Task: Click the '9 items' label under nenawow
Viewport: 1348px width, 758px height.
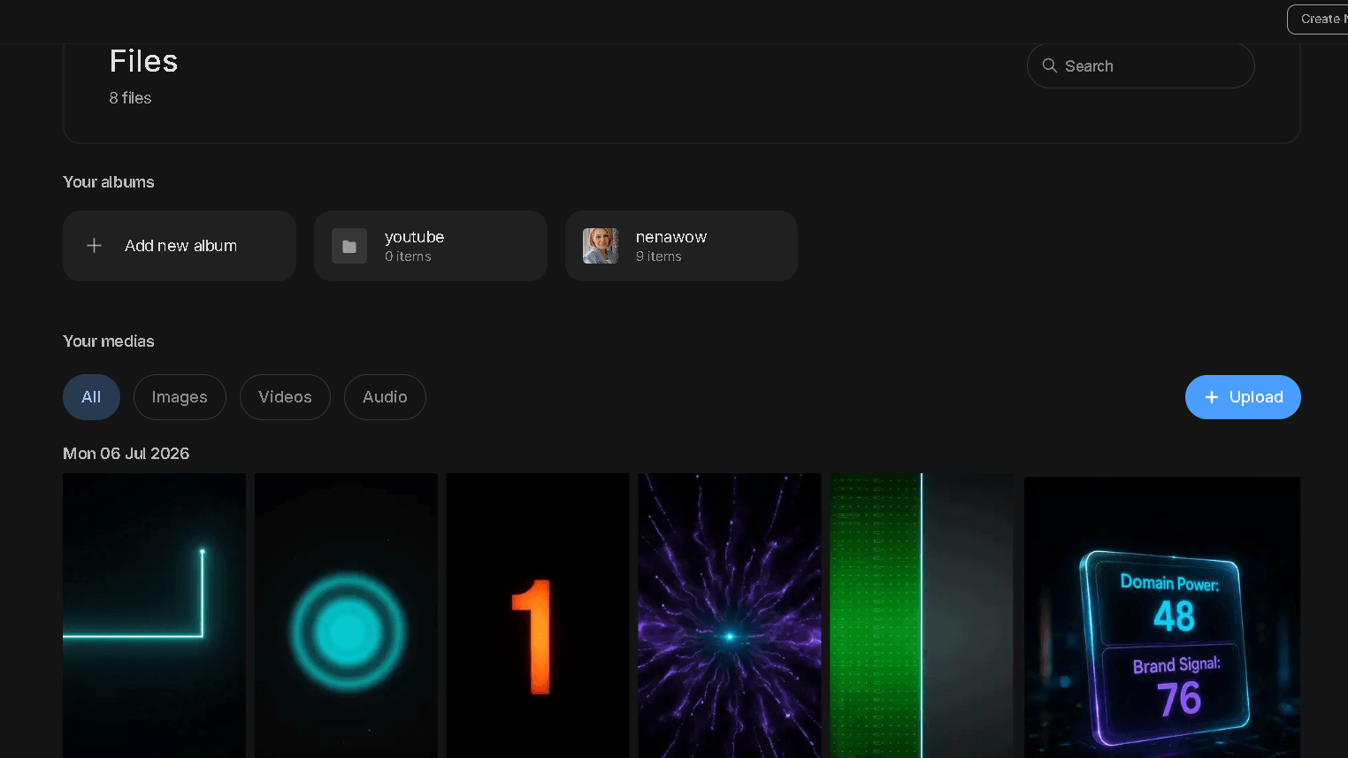Action: [659, 256]
